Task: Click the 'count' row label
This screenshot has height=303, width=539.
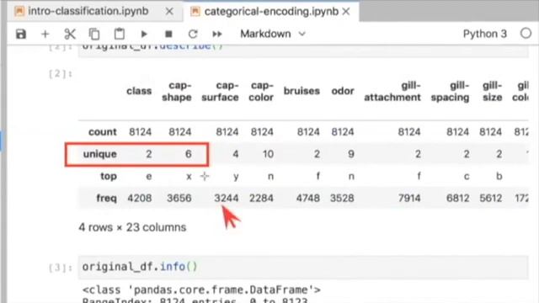Action: tap(103, 132)
